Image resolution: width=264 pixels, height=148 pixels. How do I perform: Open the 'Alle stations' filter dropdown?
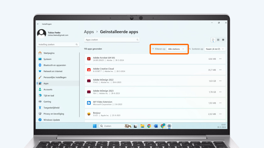[x=176, y=49]
